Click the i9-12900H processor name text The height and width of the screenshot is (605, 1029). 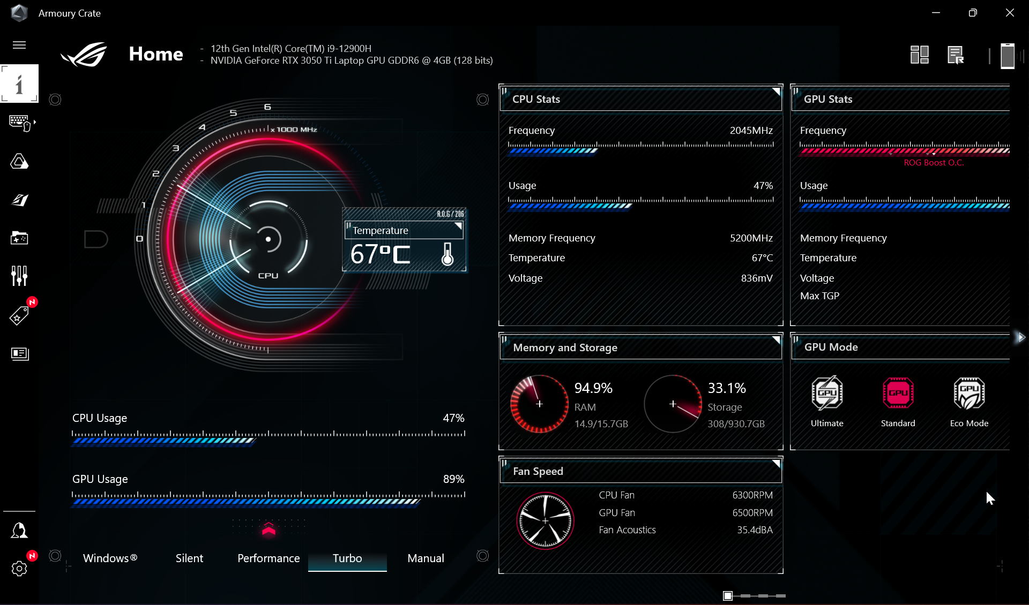coord(291,49)
